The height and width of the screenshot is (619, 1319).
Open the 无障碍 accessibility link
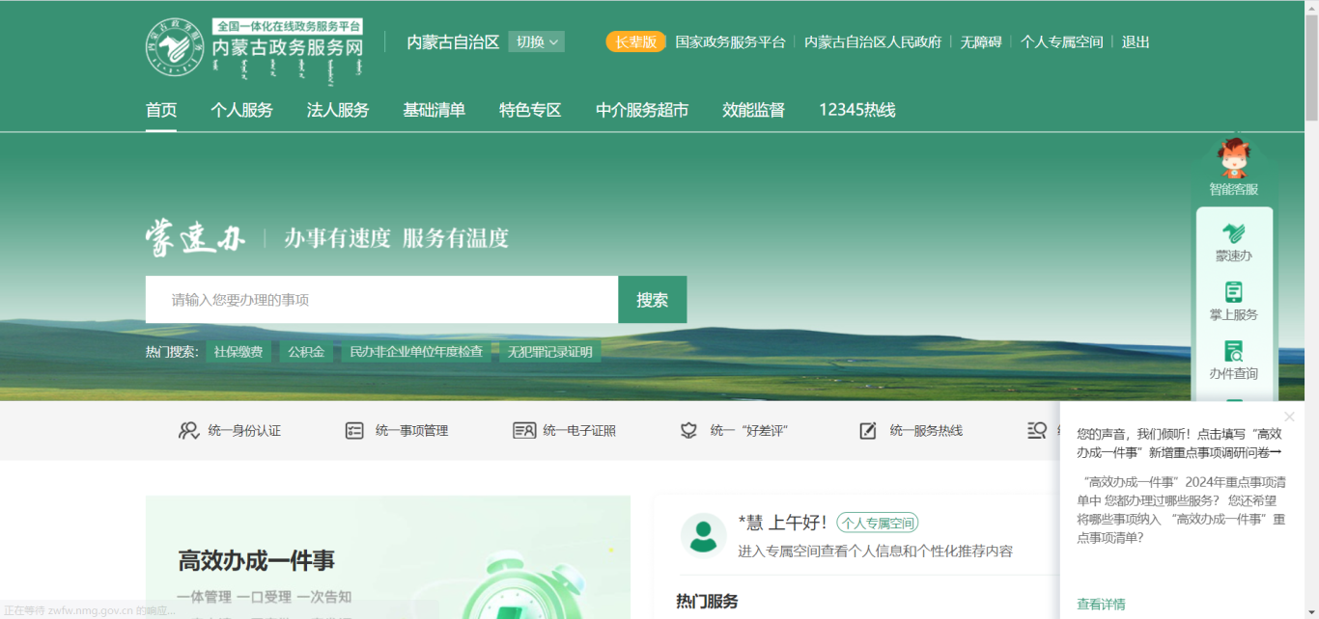(981, 41)
